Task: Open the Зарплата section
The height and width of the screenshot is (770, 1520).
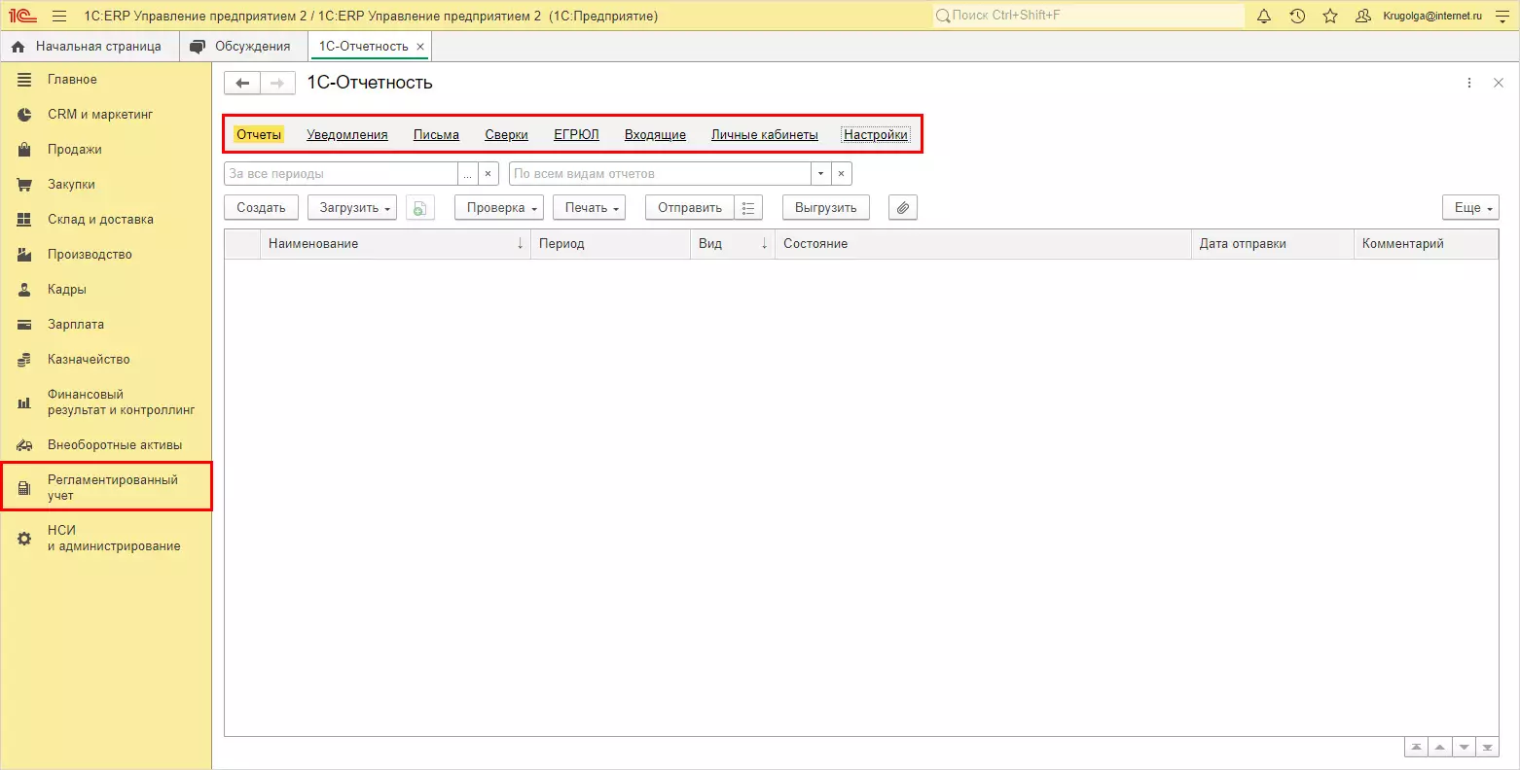Action: [x=106, y=325]
